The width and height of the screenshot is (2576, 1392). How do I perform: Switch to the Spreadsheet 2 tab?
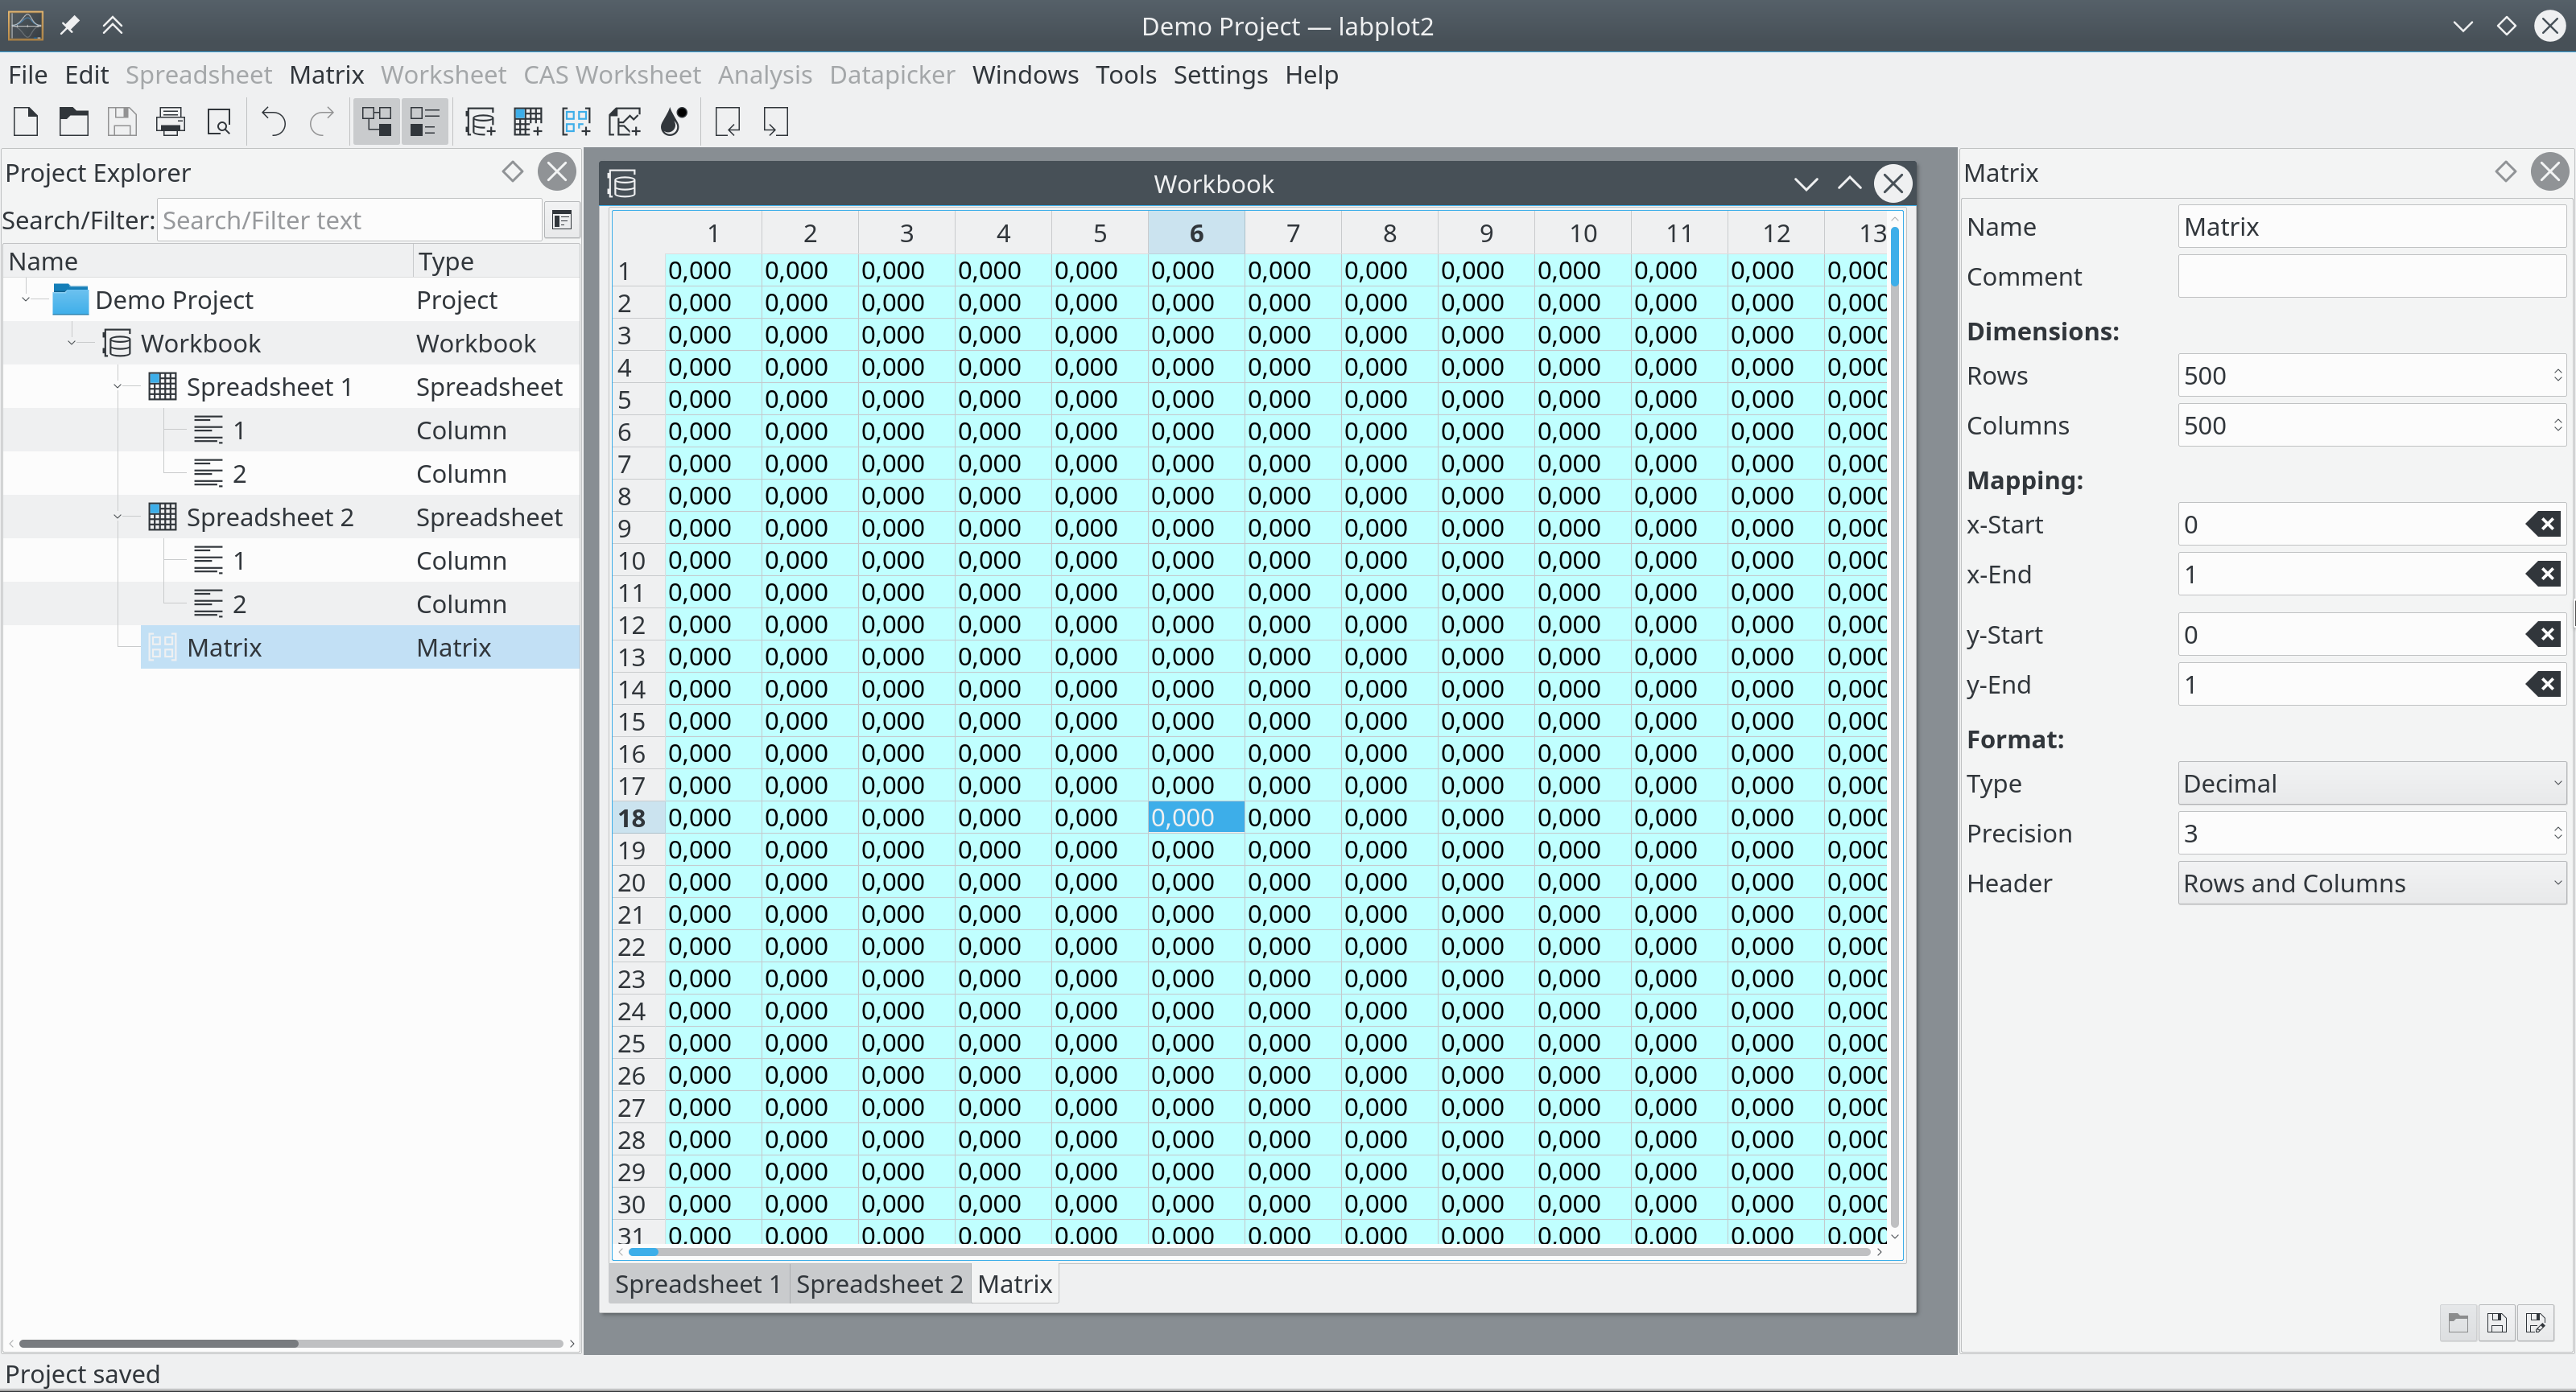(879, 1284)
